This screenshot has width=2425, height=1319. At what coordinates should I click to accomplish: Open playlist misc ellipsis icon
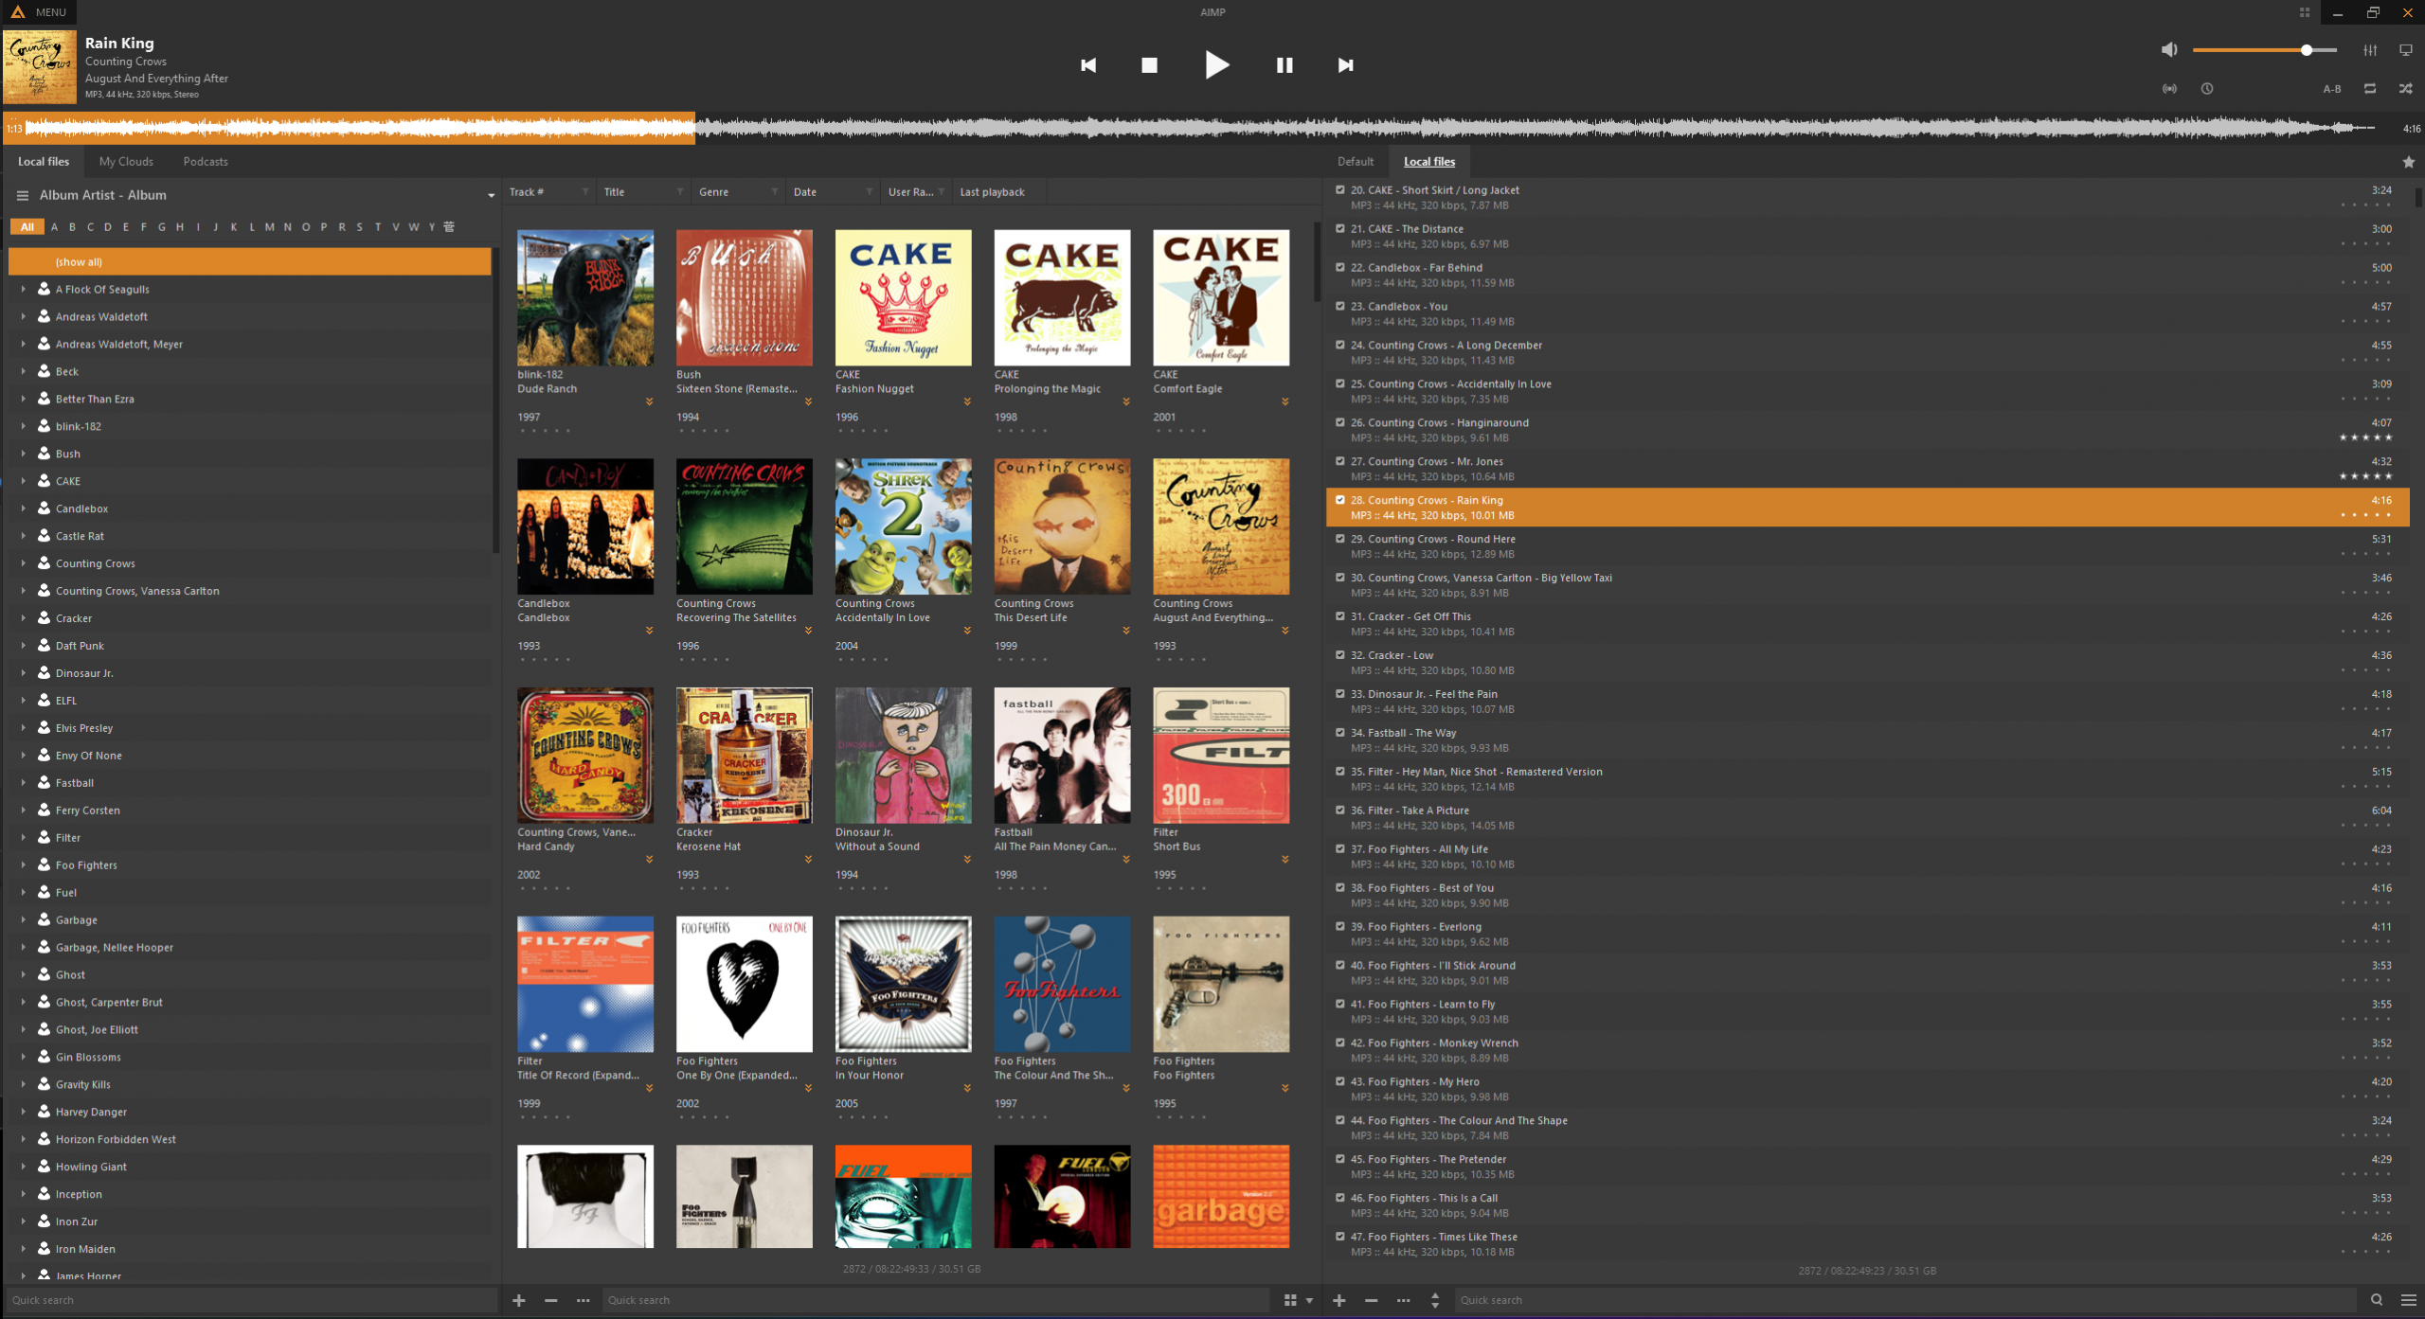(x=1403, y=1300)
